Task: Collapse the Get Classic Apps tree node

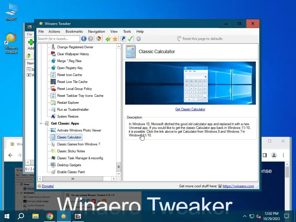Action: 41,123
